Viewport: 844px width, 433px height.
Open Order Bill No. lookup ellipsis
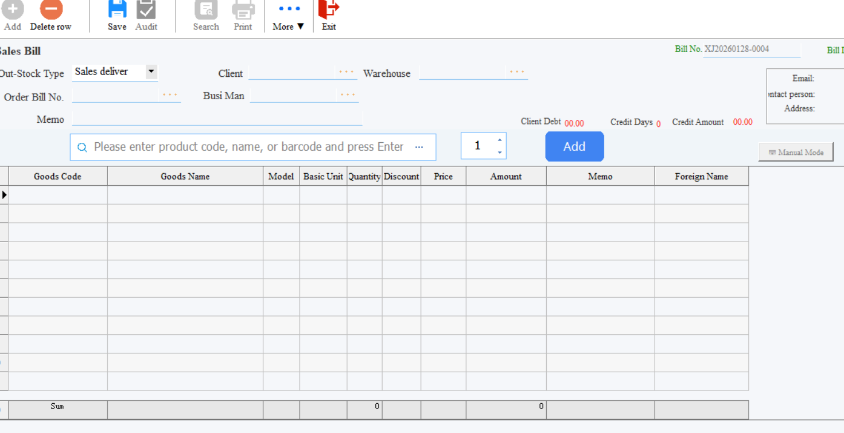170,95
